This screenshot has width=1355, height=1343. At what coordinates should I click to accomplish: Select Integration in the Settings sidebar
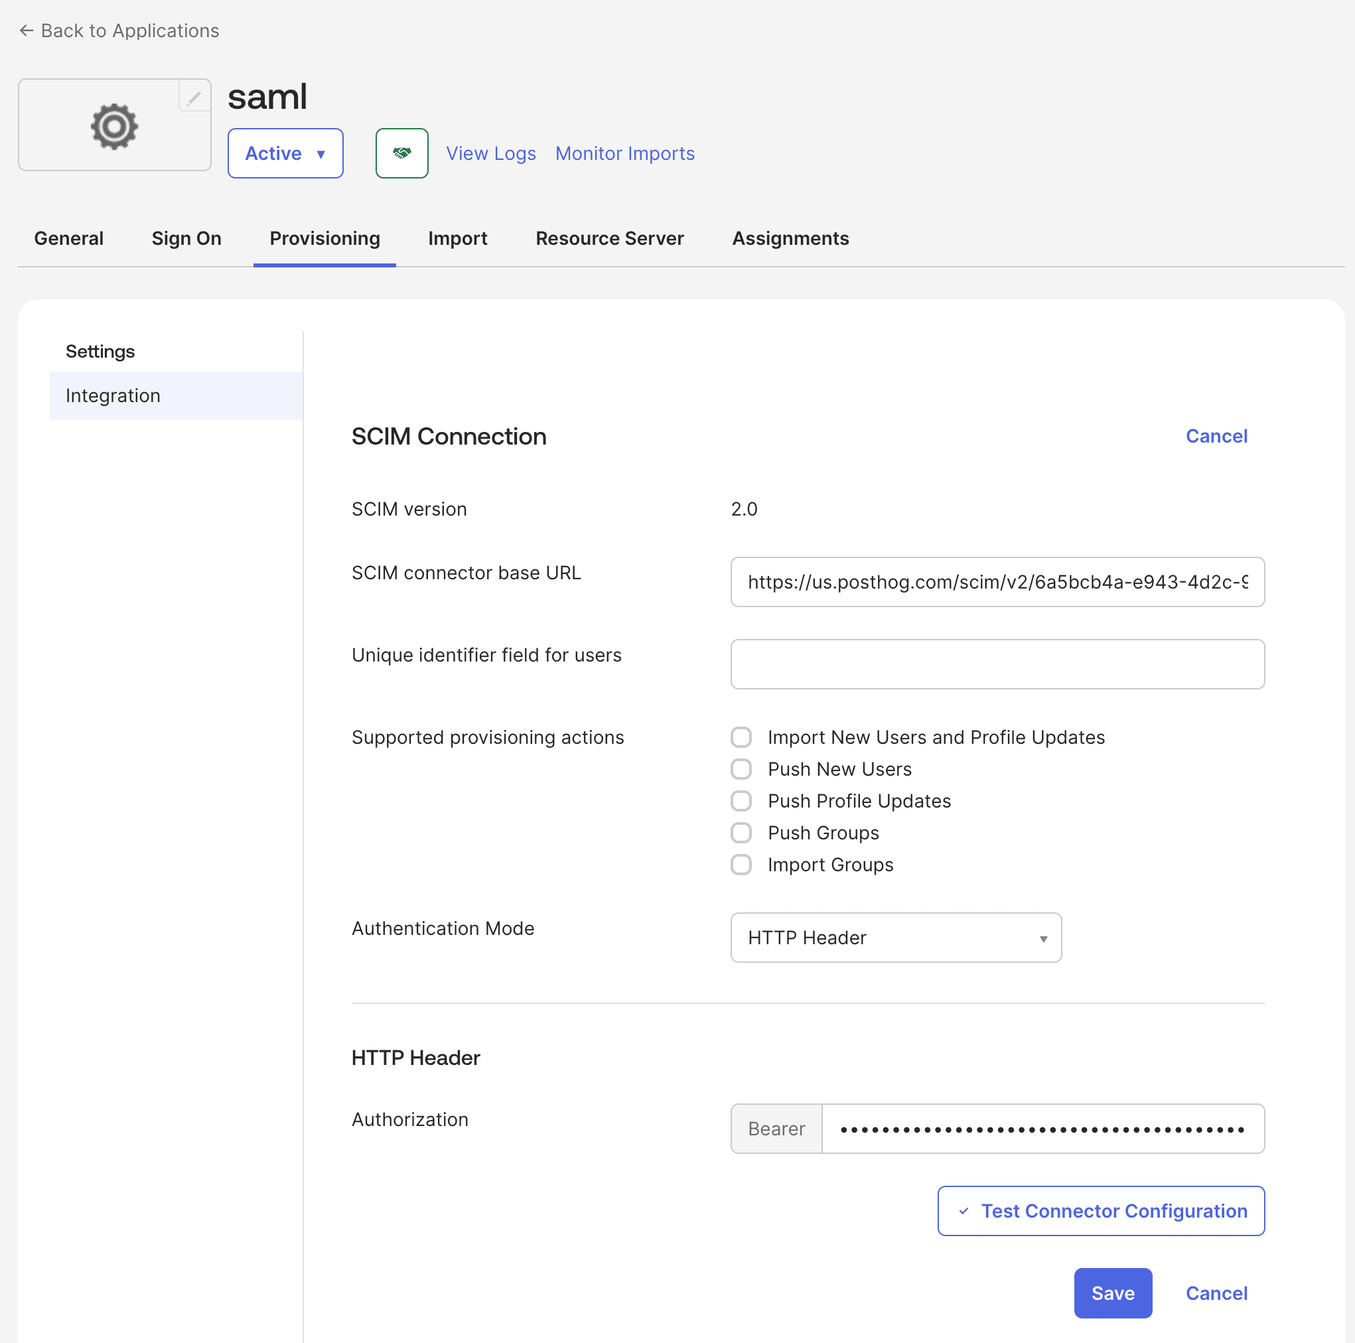pos(176,395)
